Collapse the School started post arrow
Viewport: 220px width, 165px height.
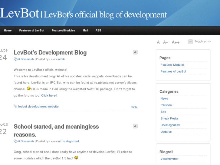(135, 126)
